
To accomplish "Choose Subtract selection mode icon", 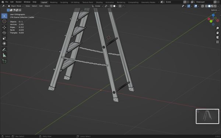I will point(14,10).
